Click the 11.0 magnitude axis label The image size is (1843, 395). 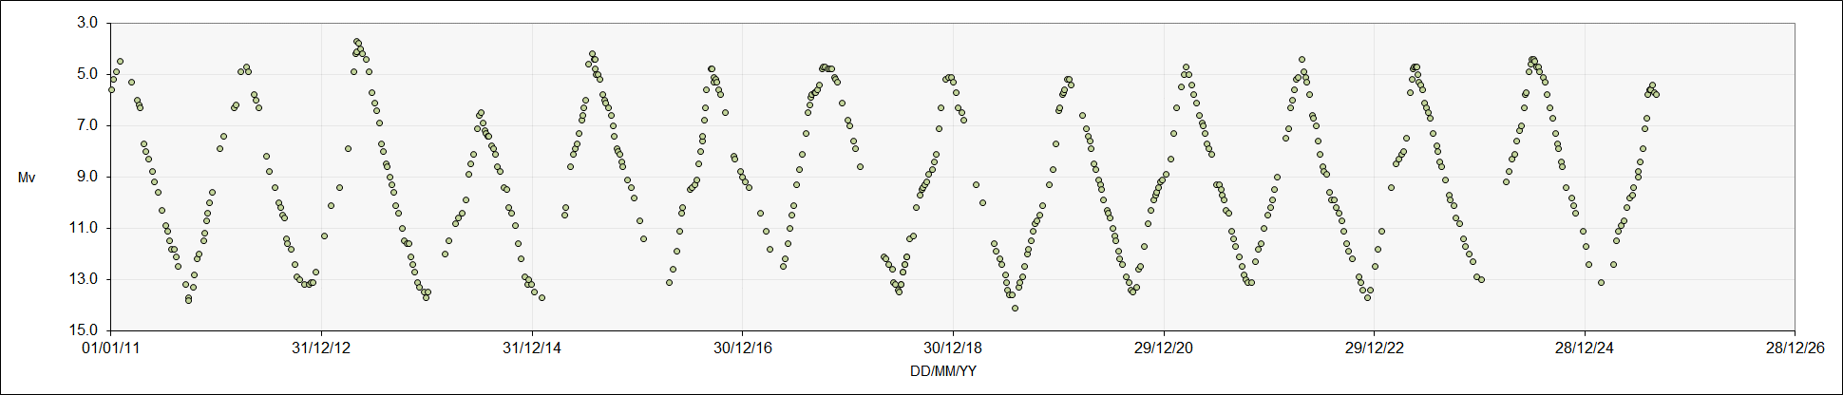[85, 228]
